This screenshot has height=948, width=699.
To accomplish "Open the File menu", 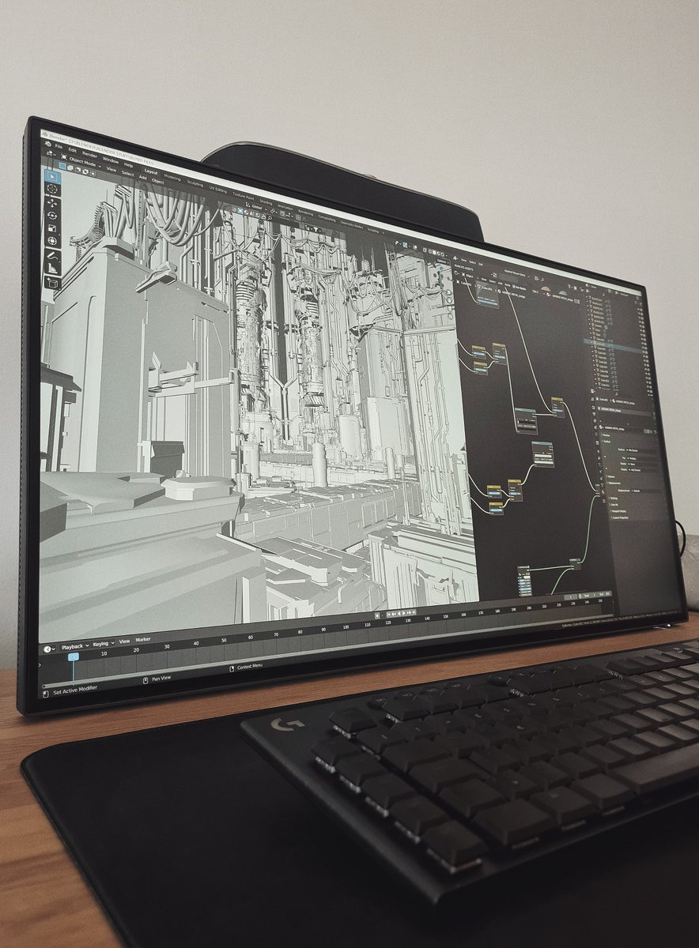I will [x=59, y=146].
